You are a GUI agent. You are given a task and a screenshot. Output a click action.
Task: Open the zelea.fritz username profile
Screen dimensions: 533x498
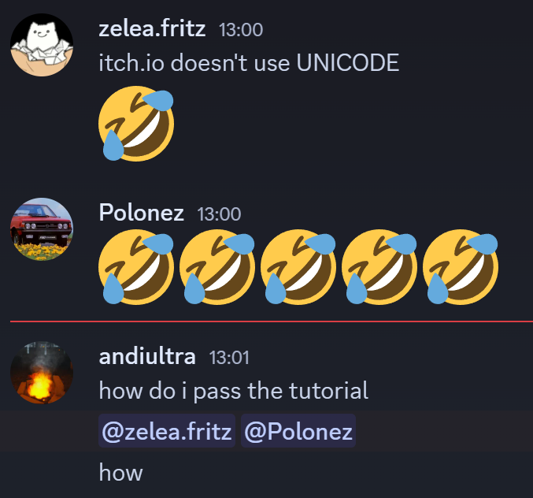pos(152,29)
